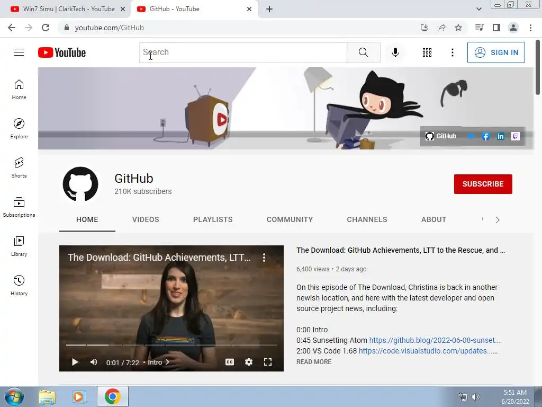Open Shorts in the left sidebar

coord(19,168)
